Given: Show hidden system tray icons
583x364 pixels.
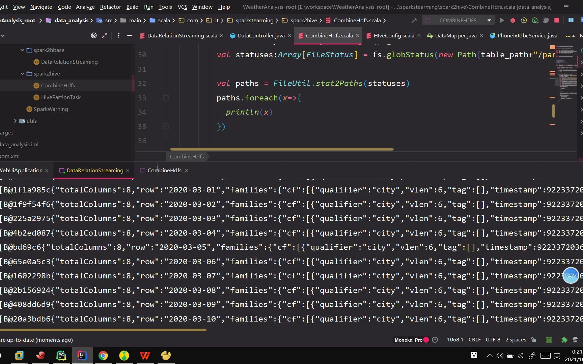Looking at the screenshot, I should 490,355.
